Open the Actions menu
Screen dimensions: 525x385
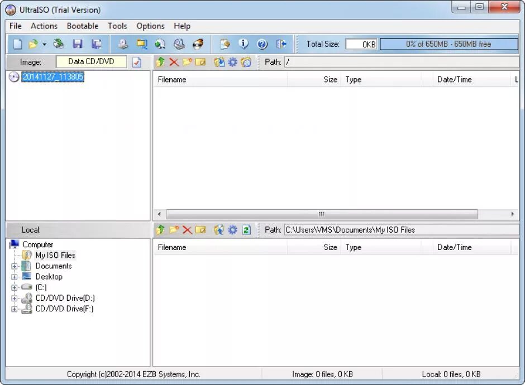(44, 26)
